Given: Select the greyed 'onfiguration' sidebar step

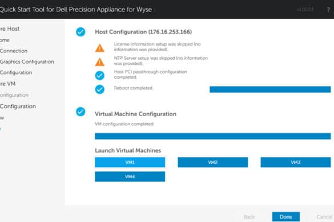Looking at the screenshot, I should coord(14,95).
